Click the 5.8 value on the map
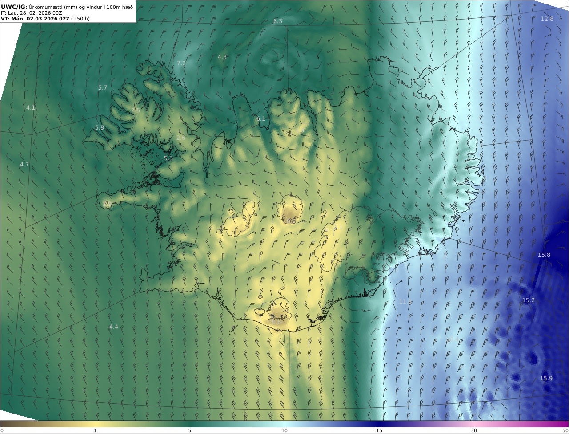569x434 pixels. [100, 127]
